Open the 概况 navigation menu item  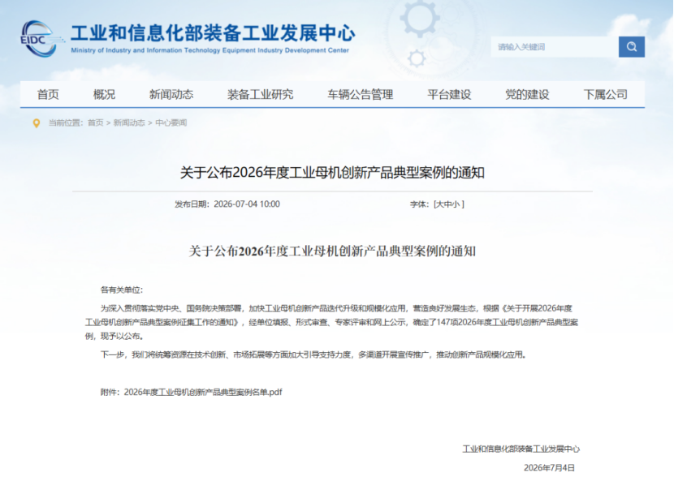click(x=104, y=94)
